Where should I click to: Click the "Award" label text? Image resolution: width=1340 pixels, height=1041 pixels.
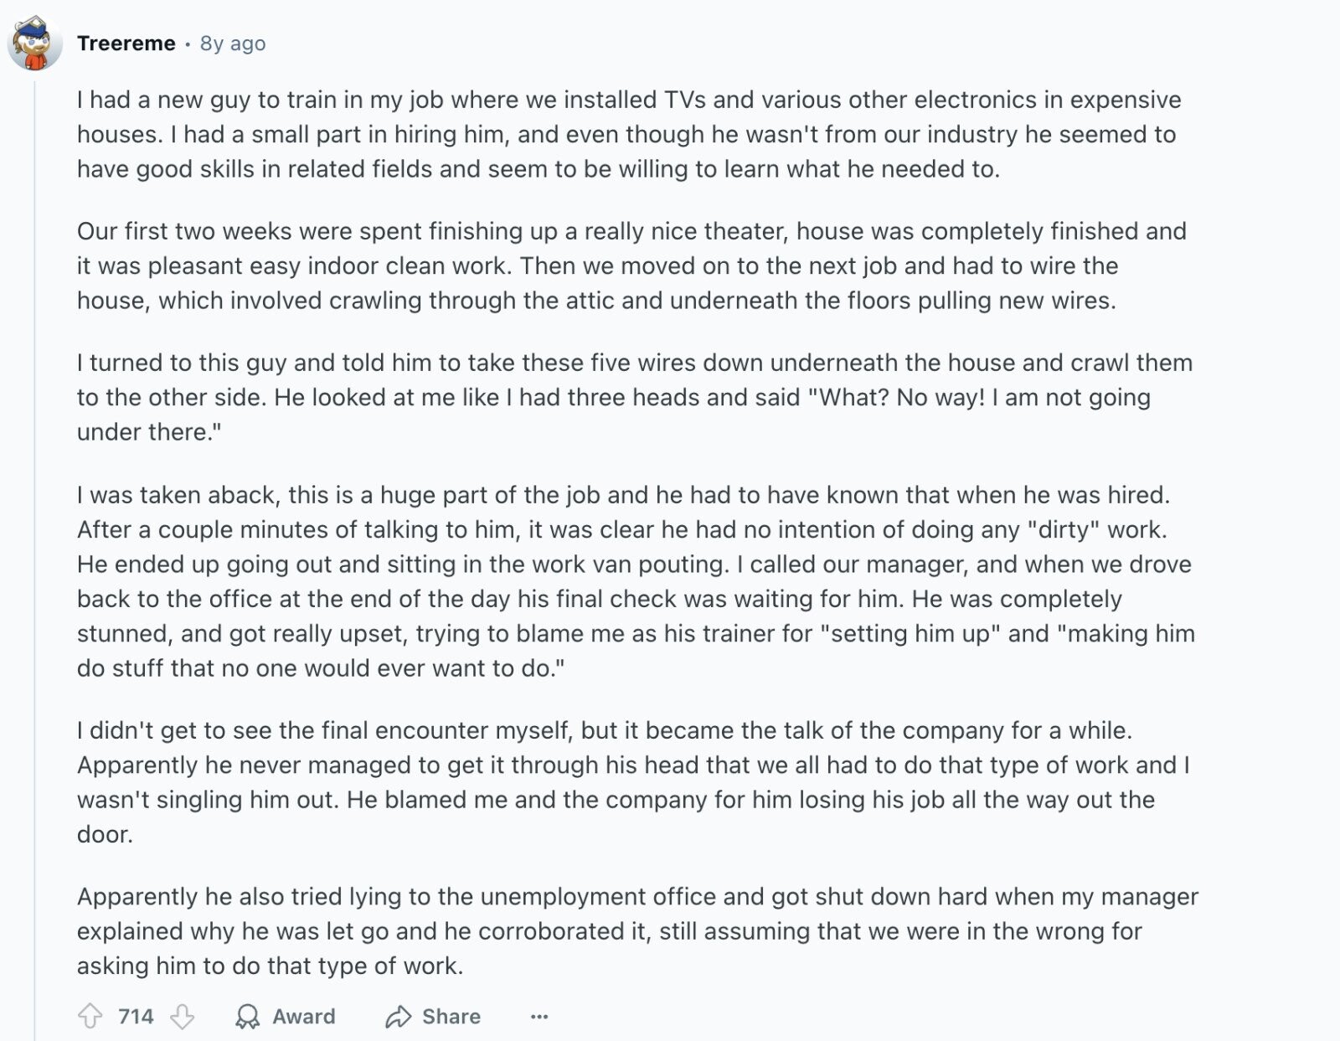point(304,1016)
